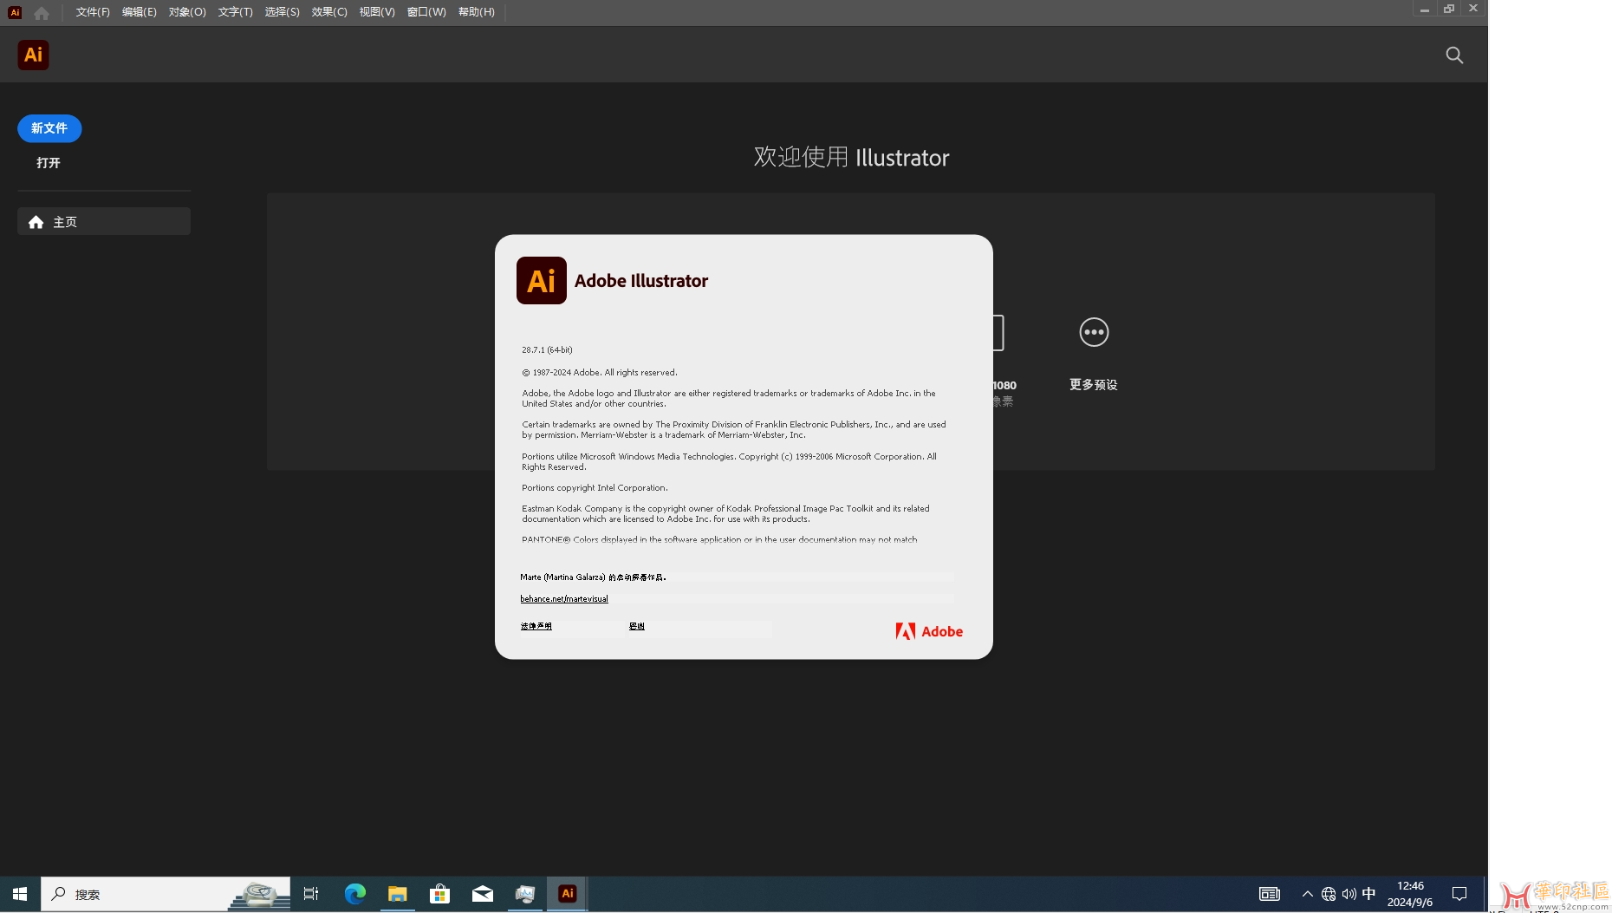Open the 更多预设 more presets icon
Viewport: 1612px width, 913px height.
coord(1094,332)
